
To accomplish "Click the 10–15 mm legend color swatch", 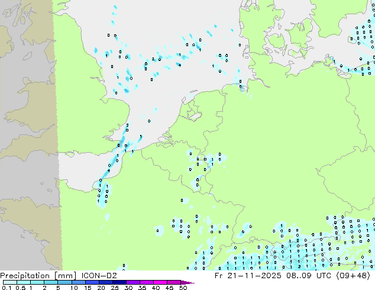I will point(78,282).
